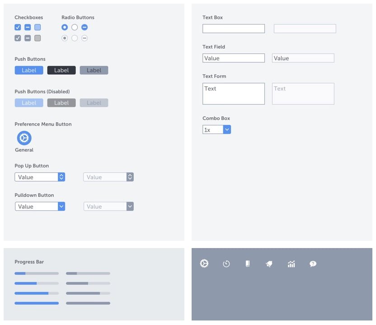This screenshot has width=376, height=325.
Task: Click the white gear icon in the gray toolbar
Action: coord(204,263)
